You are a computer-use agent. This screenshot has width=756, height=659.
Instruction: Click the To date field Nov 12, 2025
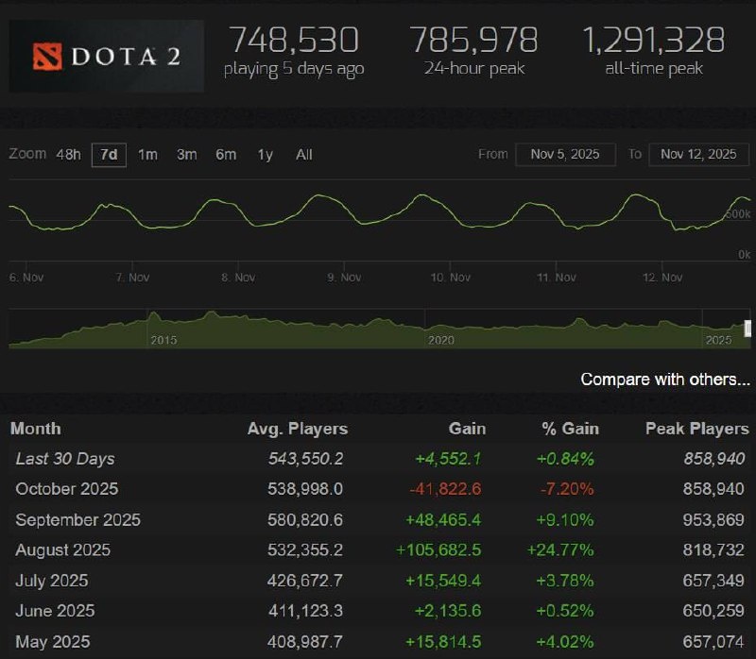(x=698, y=155)
